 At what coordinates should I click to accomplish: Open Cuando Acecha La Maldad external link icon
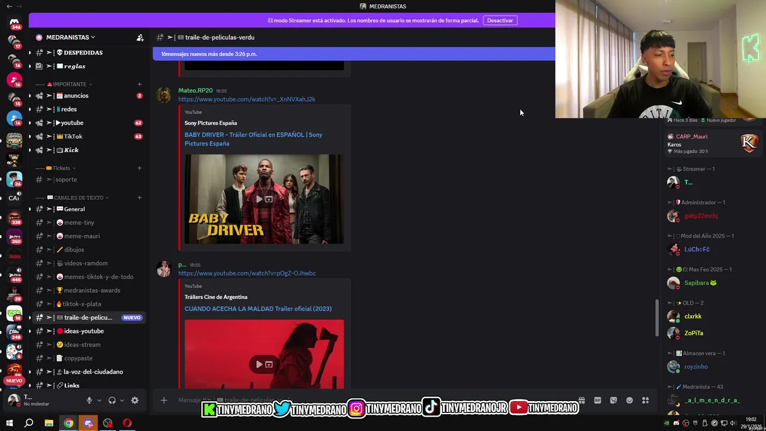[269, 364]
